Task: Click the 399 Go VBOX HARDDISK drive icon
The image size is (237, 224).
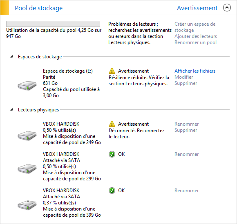Action: pyautogui.click(x=27, y=205)
